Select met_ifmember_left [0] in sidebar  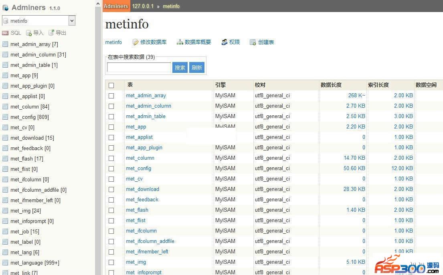pyautogui.click(x=35, y=201)
